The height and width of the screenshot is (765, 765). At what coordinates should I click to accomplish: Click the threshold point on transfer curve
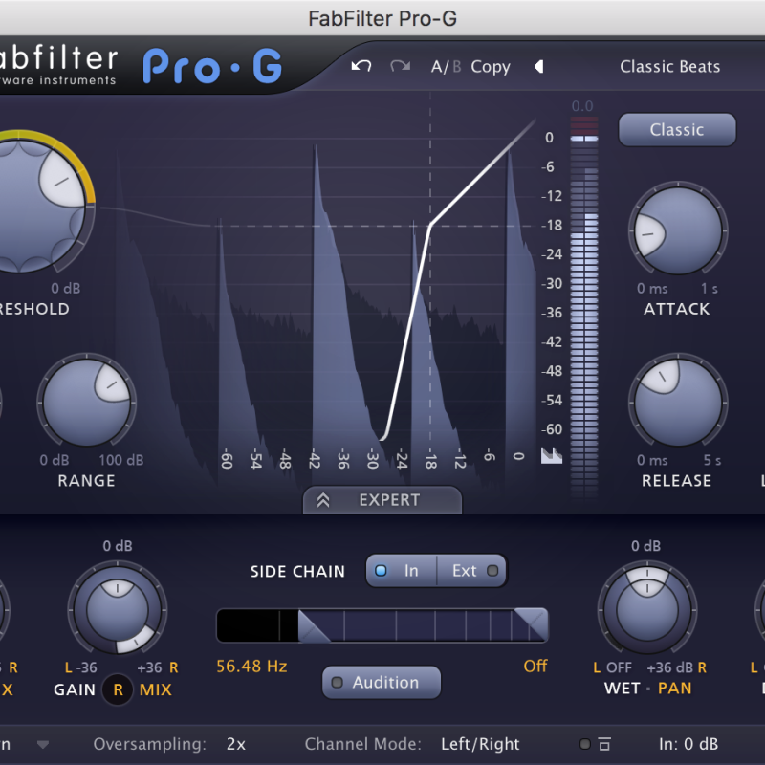point(429,226)
